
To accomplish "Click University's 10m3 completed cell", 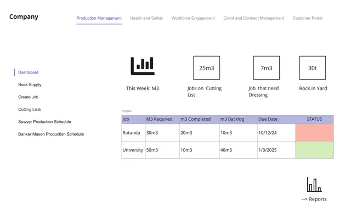I will 200,150.
